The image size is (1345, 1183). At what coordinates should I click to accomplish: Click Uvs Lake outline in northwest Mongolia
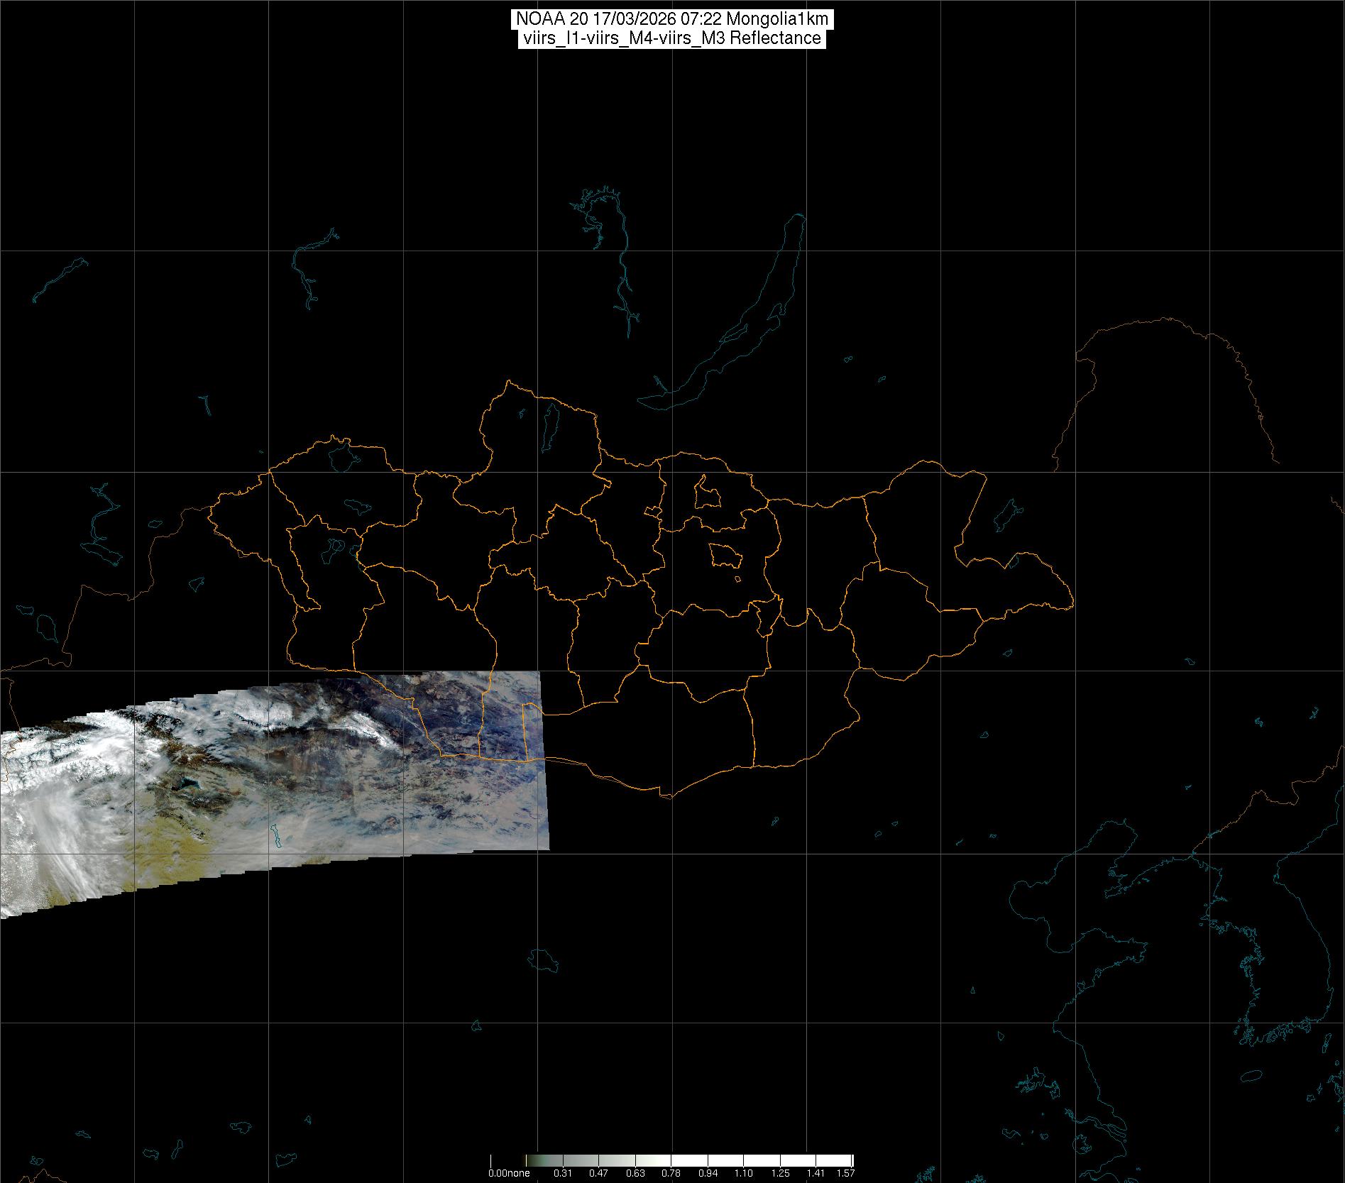[x=342, y=456]
